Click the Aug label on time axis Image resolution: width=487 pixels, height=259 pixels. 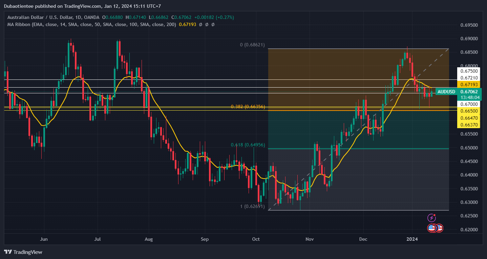tap(149, 239)
